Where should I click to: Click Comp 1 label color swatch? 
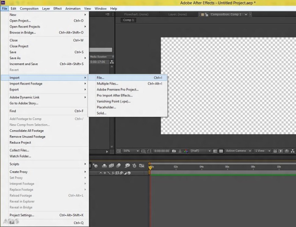click(x=203, y=14)
